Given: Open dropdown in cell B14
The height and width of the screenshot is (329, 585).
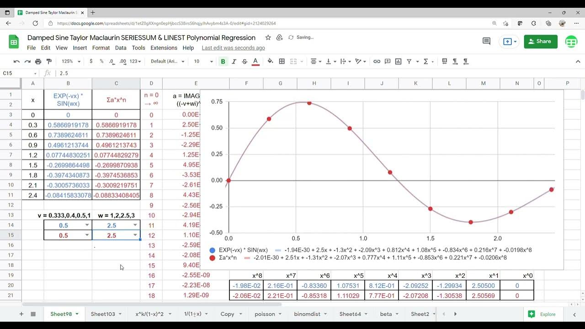Looking at the screenshot, I should pyautogui.click(x=87, y=225).
